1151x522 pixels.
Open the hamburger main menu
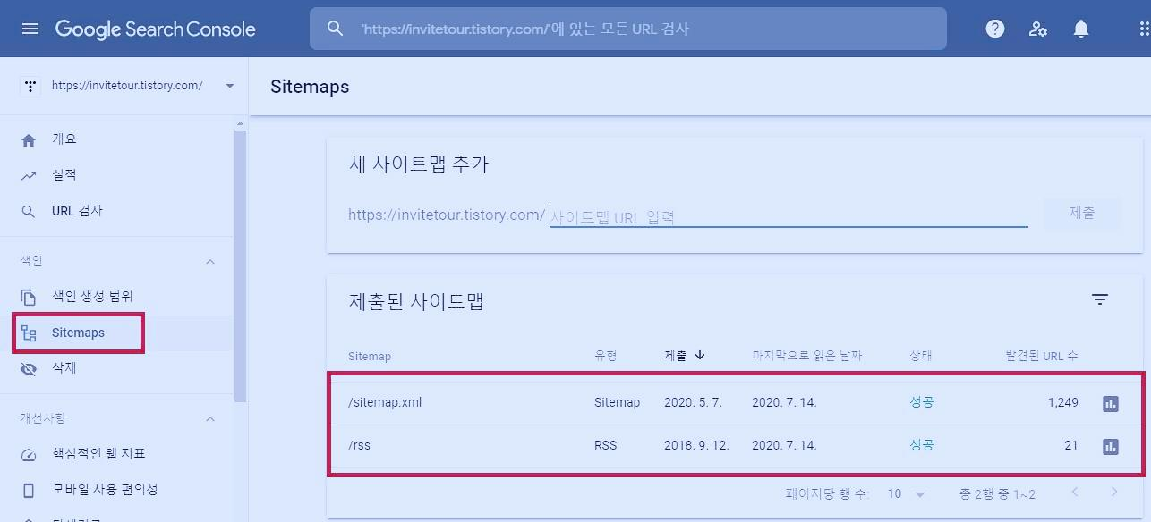(x=30, y=29)
